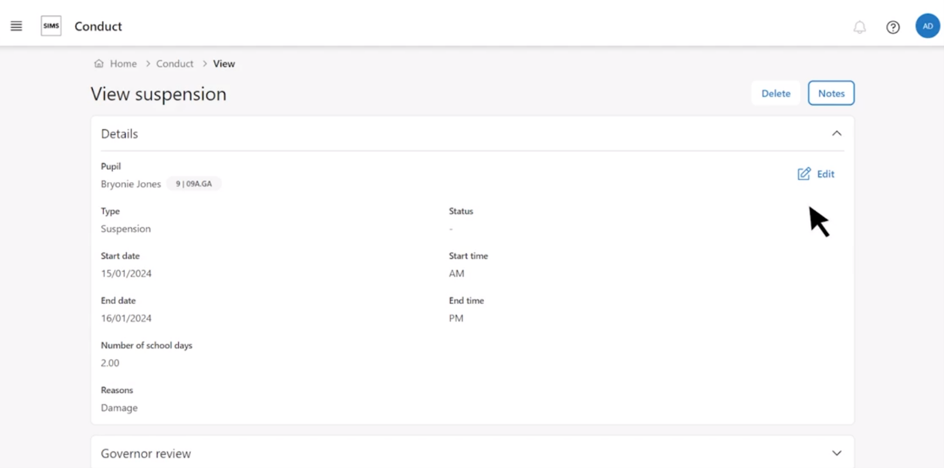Click the SIMS logo
Viewport: 944px width, 468px height.
tap(51, 26)
